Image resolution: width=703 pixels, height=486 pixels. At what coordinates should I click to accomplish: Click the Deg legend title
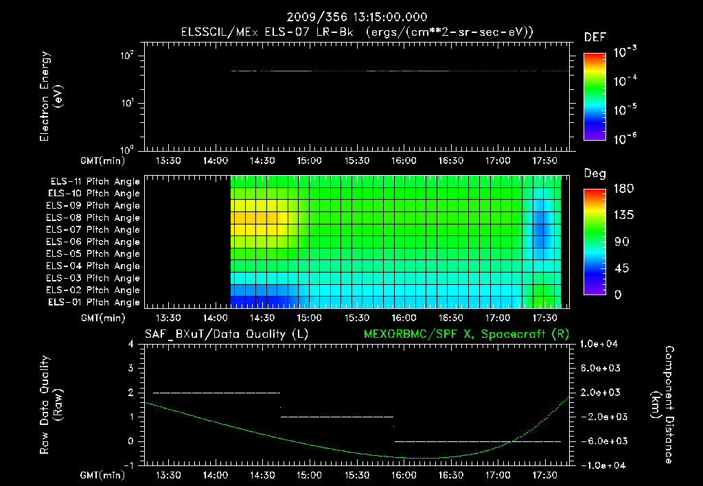(x=595, y=174)
